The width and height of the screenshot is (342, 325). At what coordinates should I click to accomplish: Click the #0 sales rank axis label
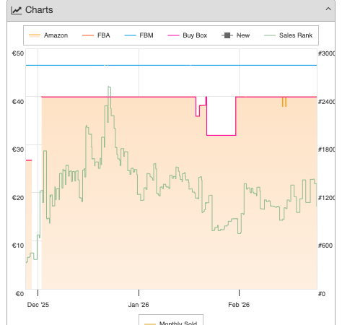pos(322,294)
